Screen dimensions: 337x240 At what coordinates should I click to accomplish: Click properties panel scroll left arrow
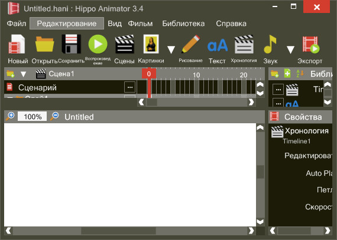[273, 231]
